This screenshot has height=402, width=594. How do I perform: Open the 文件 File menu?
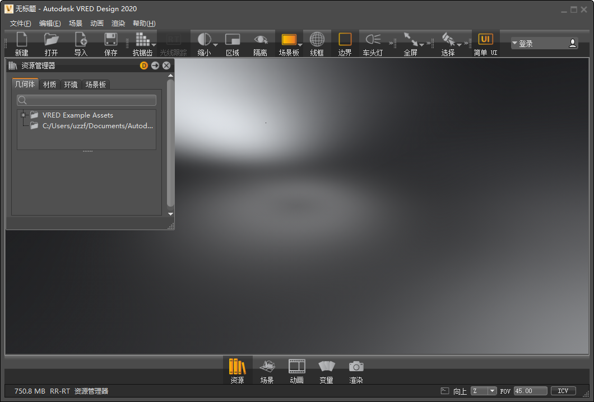[20, 23]
